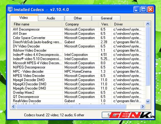Click the horizontal scrollbar right arrow
This screenshot has height=124, width=161.
pos(143,107)
